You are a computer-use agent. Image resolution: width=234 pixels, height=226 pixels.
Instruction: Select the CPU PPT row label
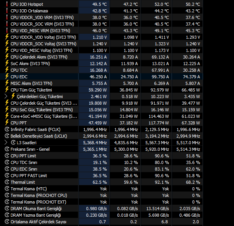[x=19, y=123]
